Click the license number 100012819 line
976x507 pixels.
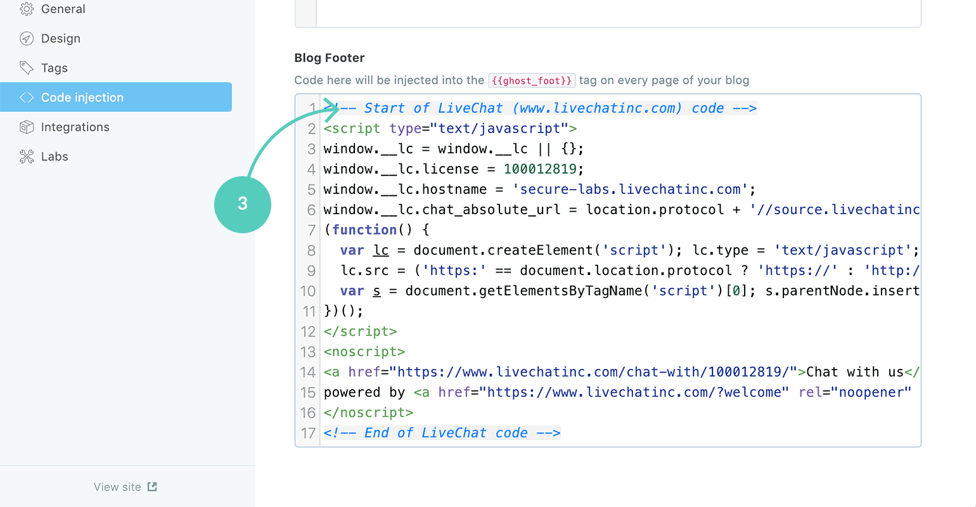454,169
